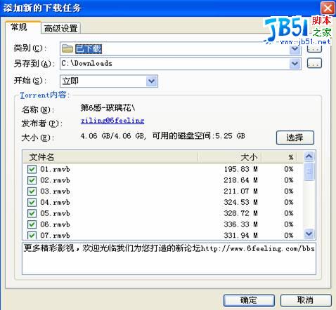The width and height of the screenshot is (336, 310).
Task: Confirm with the 确定 button
Action: point(249,300)
